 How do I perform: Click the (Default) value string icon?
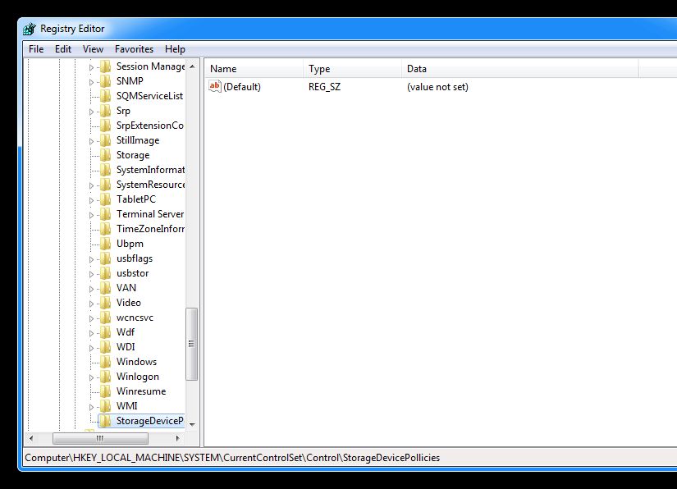pyautogui.click(x=214, y=86)
